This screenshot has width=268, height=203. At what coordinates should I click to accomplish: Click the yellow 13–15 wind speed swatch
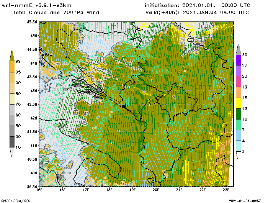tap(239, 103)
